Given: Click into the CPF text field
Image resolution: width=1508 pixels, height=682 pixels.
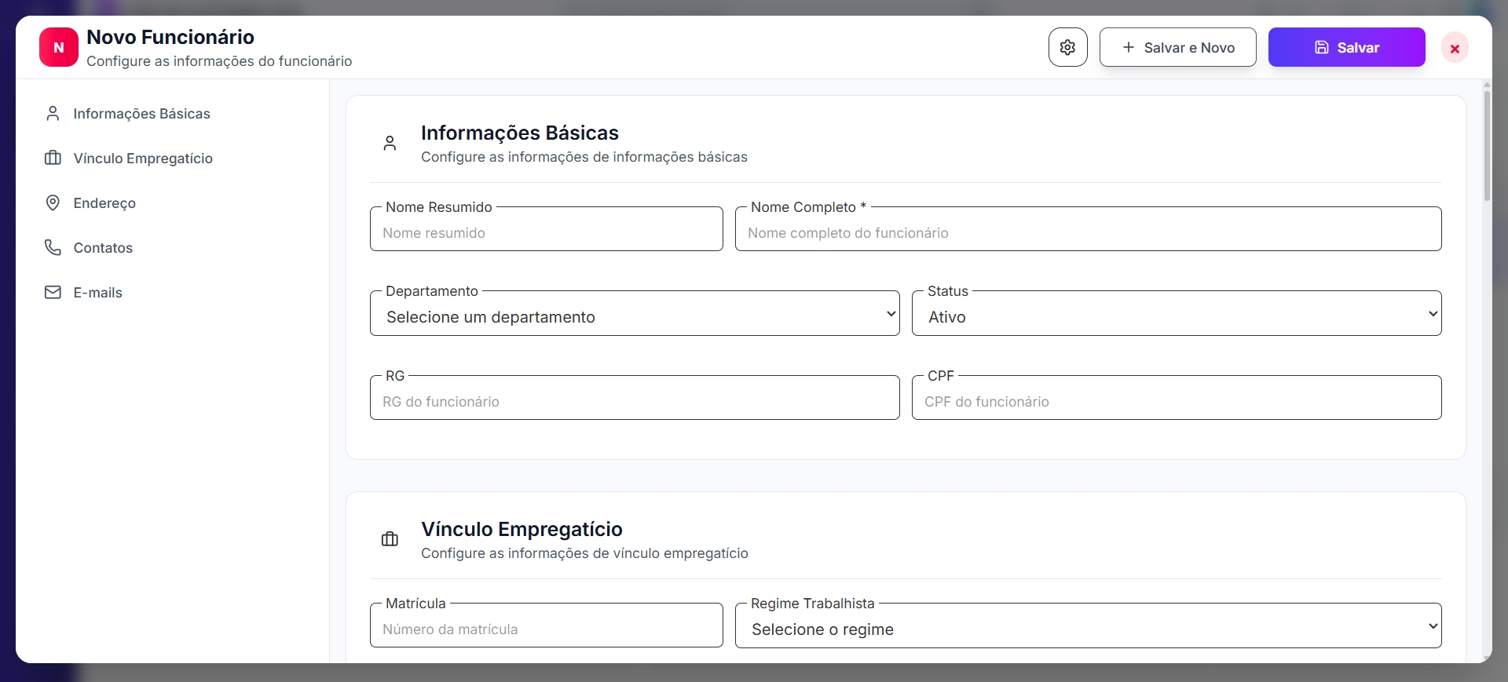Looking at the screenshot, I should pos(1176,401).
